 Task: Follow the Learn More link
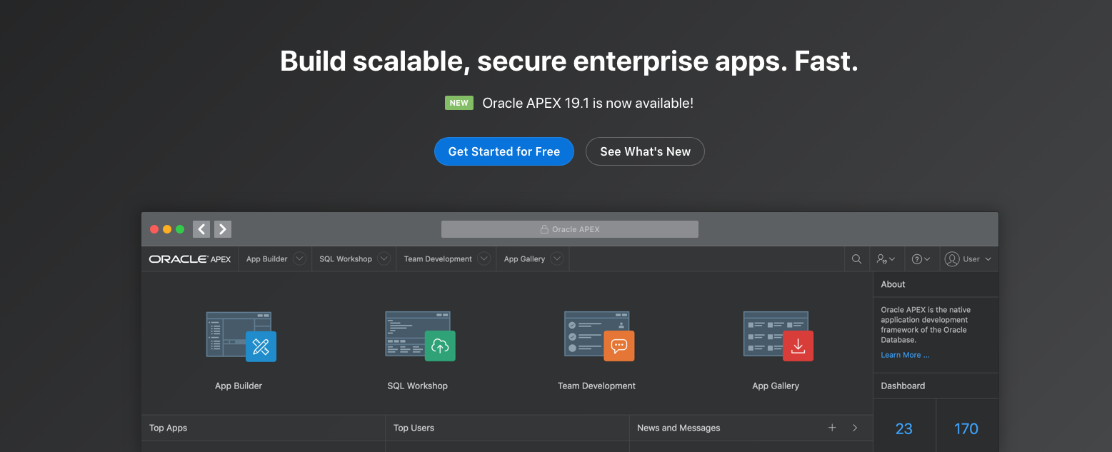coord(905,355)
